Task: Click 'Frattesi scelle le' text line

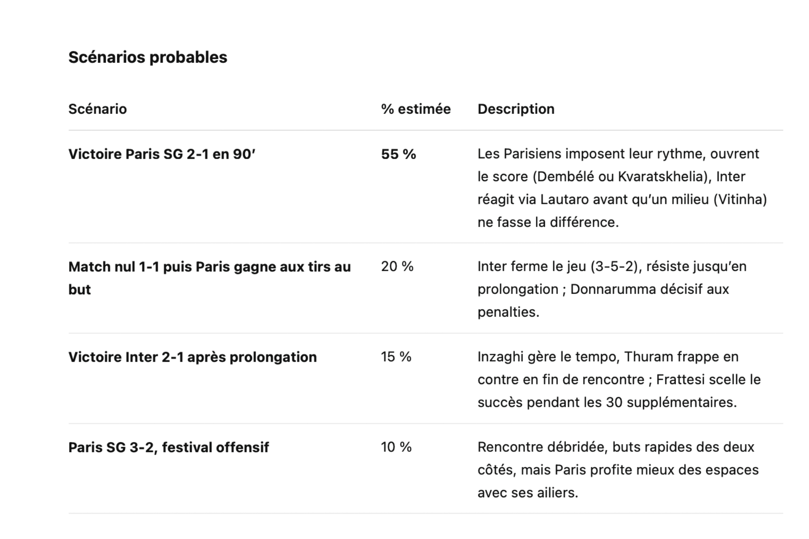Action: (x=708, y=379)
